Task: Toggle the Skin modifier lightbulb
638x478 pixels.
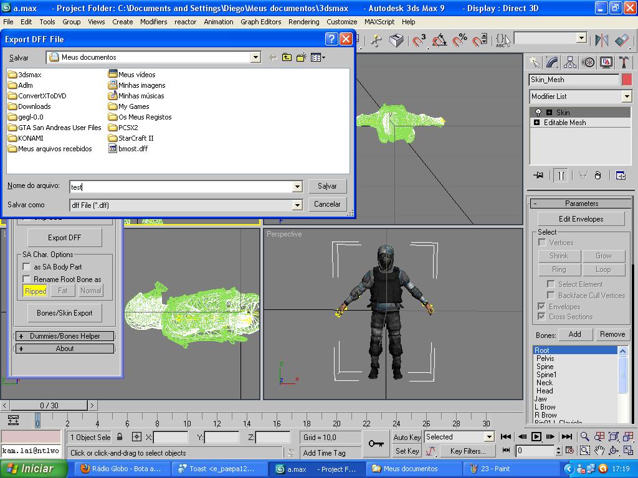Action: click(x=538, y=113)
